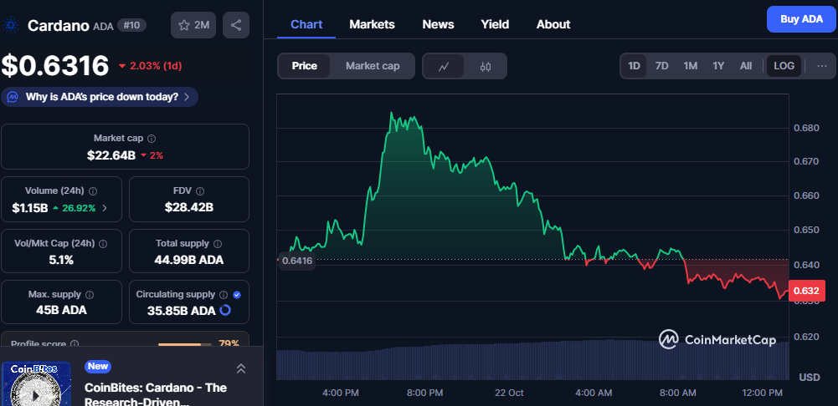838x406 pixels.
Task: Switch chart to candlestick view icon
Action: tap(485, 66)
